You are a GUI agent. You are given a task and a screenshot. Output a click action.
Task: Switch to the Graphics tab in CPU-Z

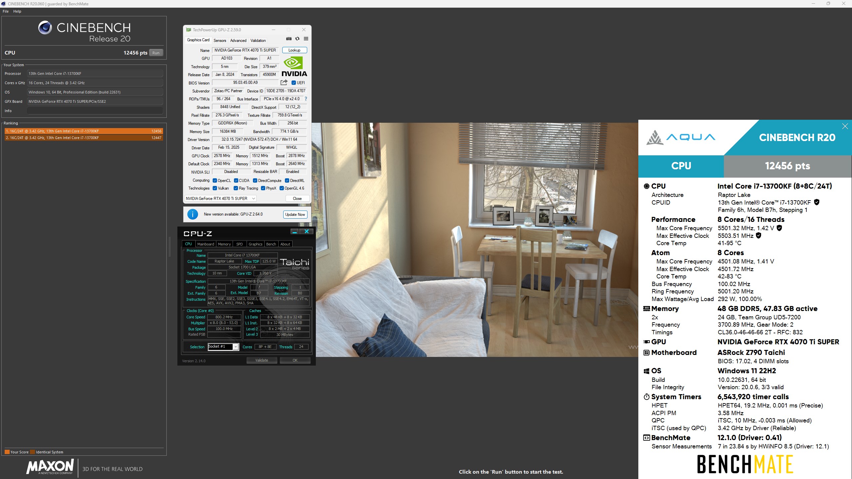256,244
